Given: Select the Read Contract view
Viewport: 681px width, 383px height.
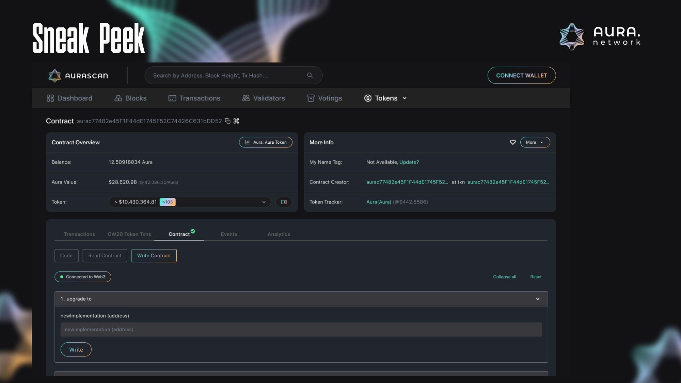Looking at the screenshot, I should (105, 256).
